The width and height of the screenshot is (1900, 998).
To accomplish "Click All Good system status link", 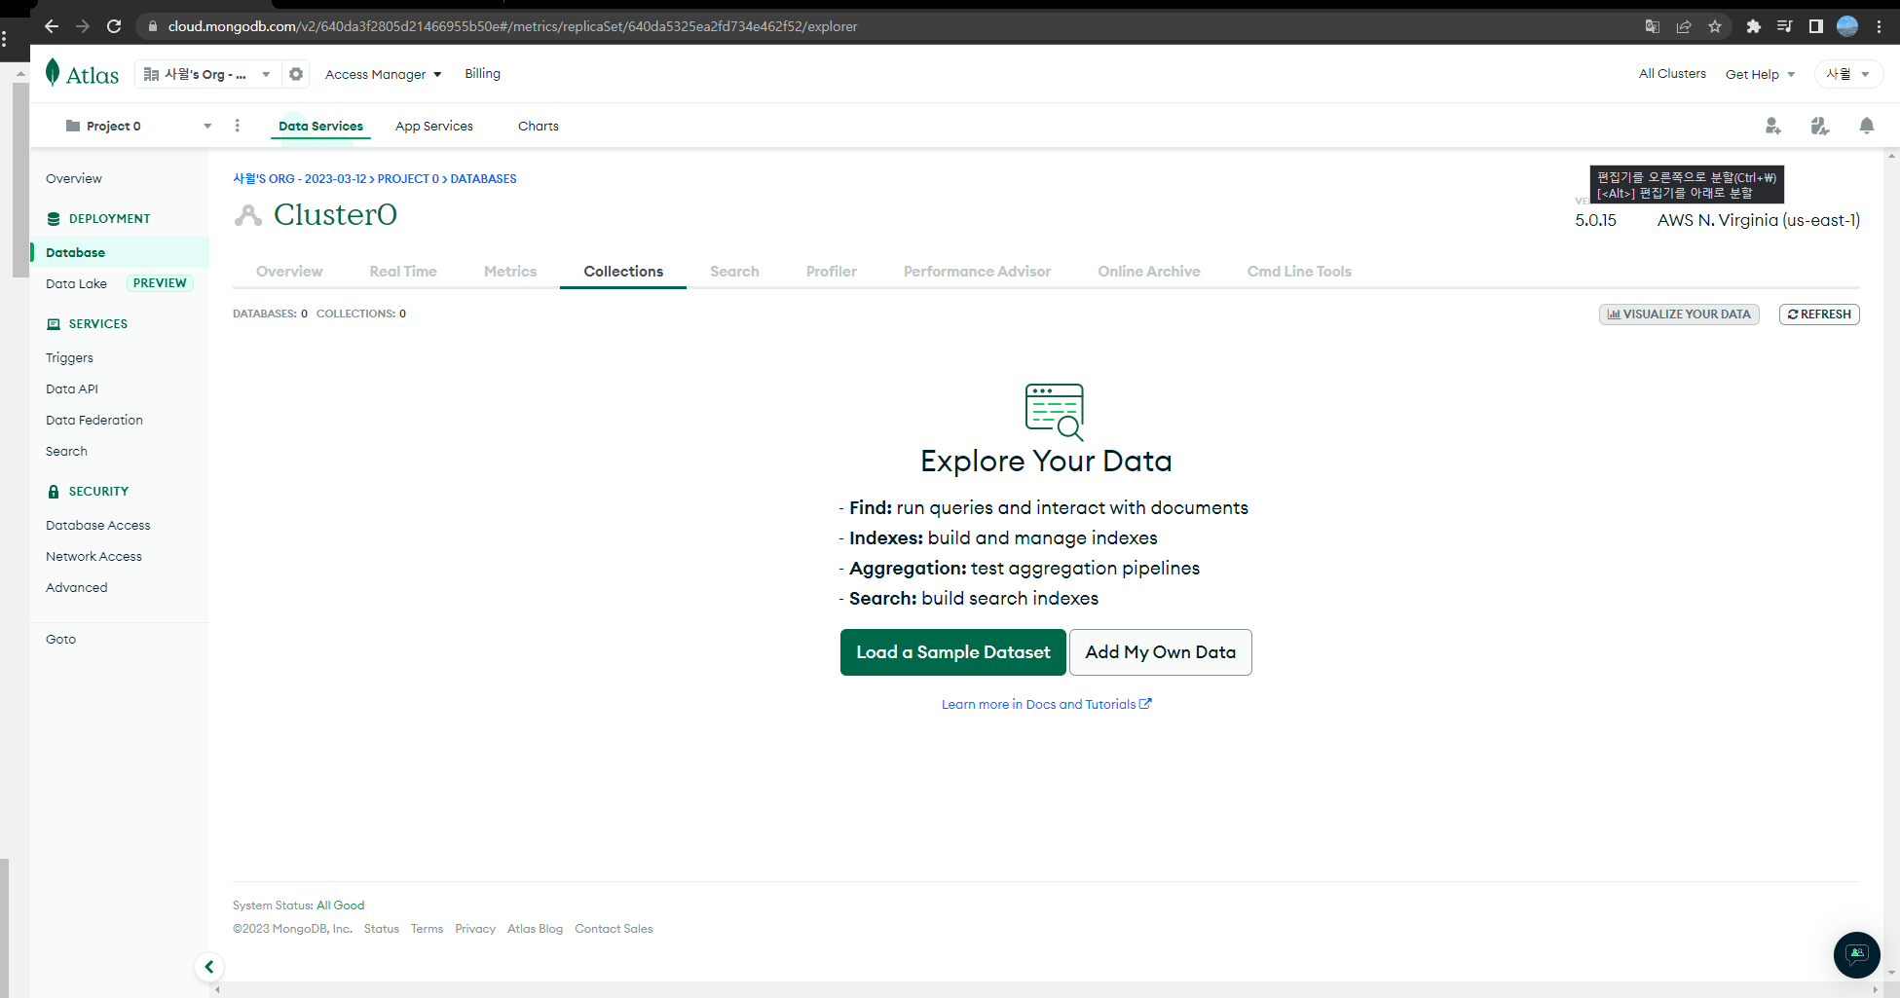I will pyautogui.click(x=340, y=906).
